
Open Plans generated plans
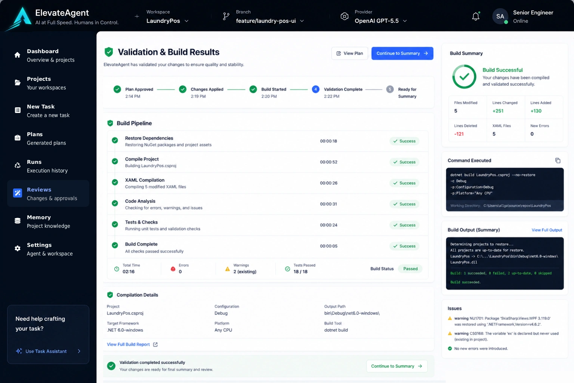[48, 138]
